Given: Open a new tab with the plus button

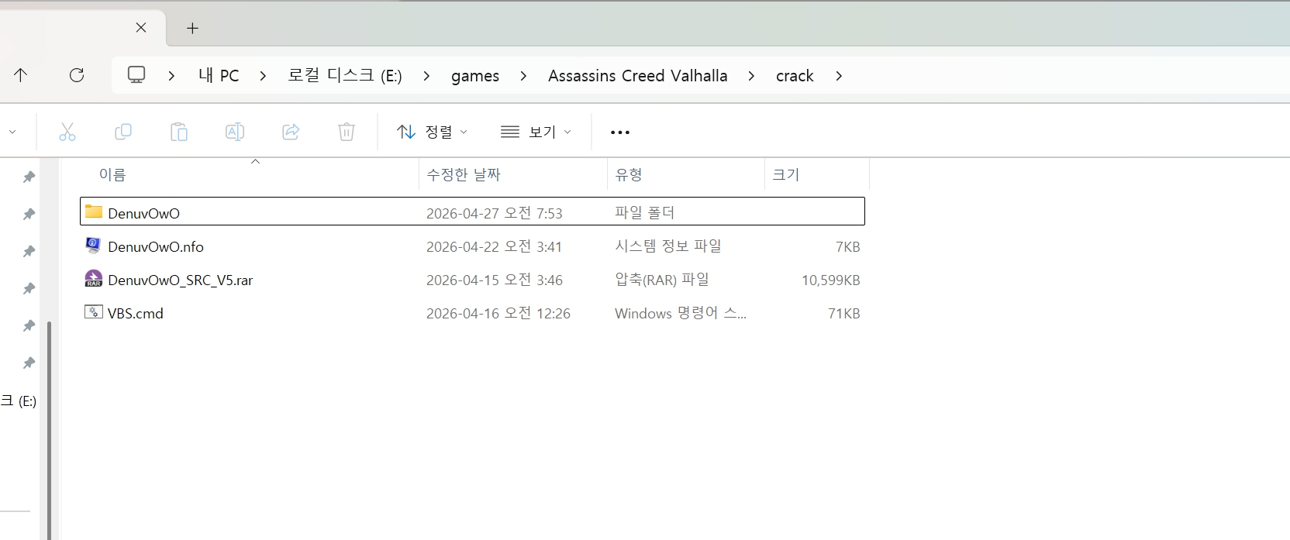Looking at the screenshot, I should [193, 29].
